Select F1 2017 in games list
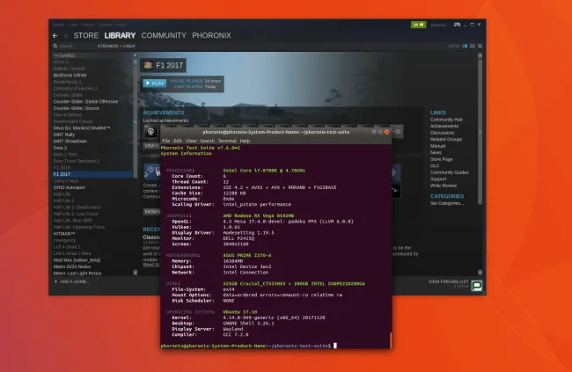 point(92,174)
